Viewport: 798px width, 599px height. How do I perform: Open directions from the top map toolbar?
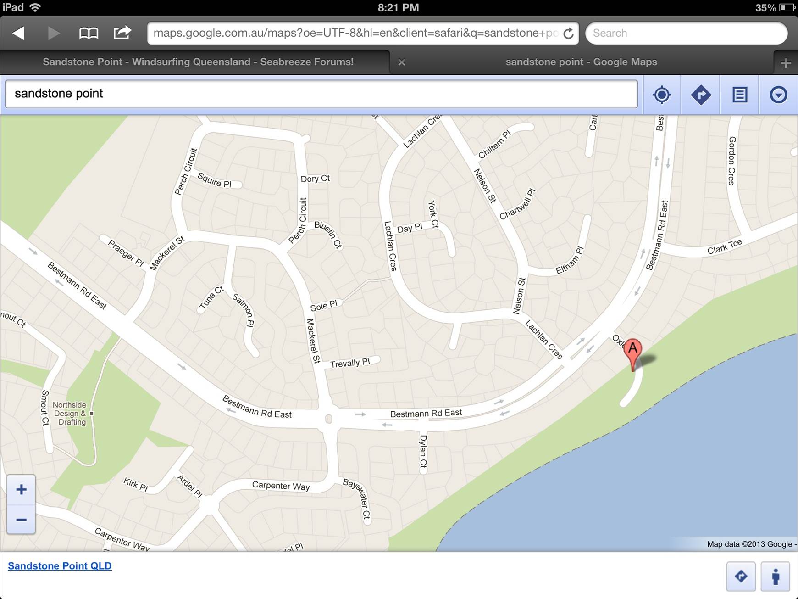(x=701, y=95)
